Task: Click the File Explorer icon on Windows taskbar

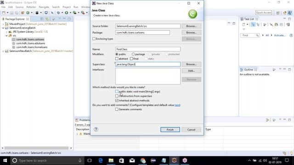Action: 111,160
